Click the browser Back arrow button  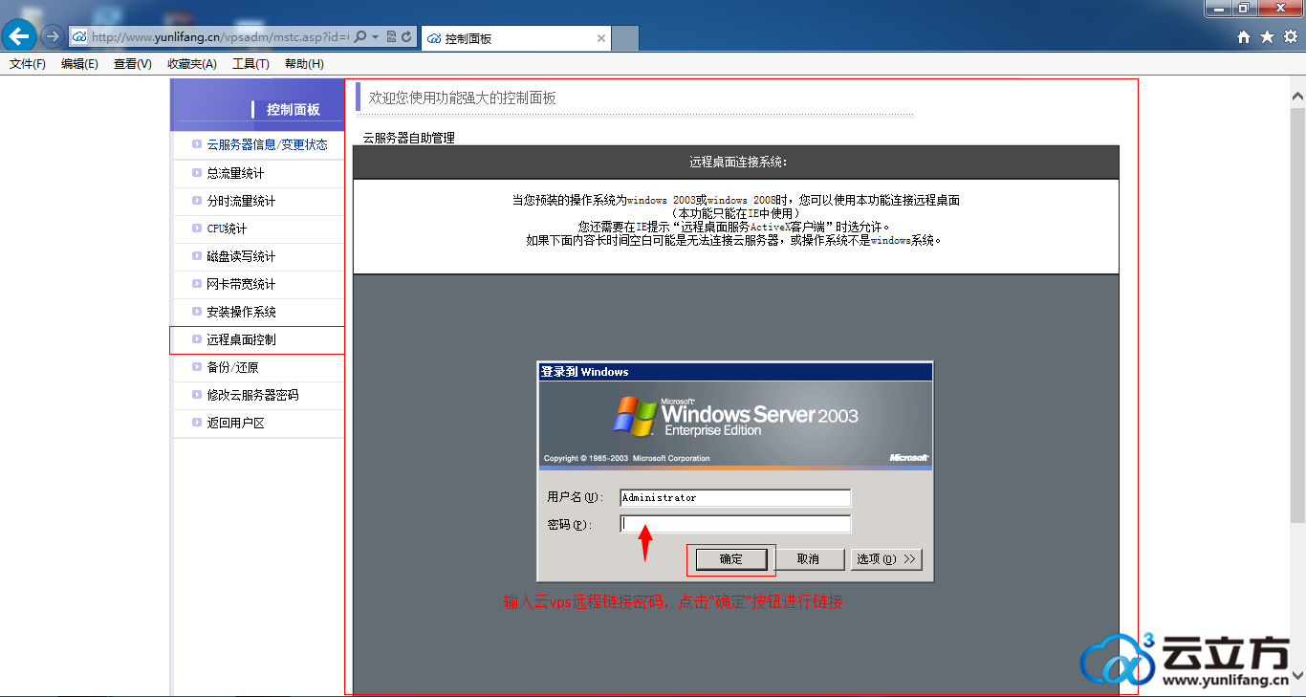19,36
